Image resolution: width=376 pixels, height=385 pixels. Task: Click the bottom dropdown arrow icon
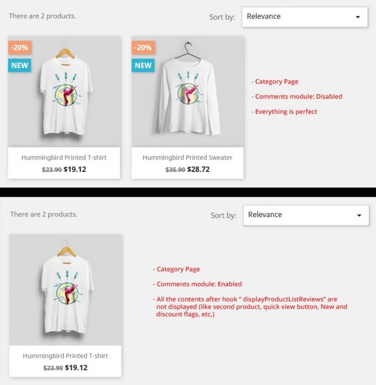[359, 215]
